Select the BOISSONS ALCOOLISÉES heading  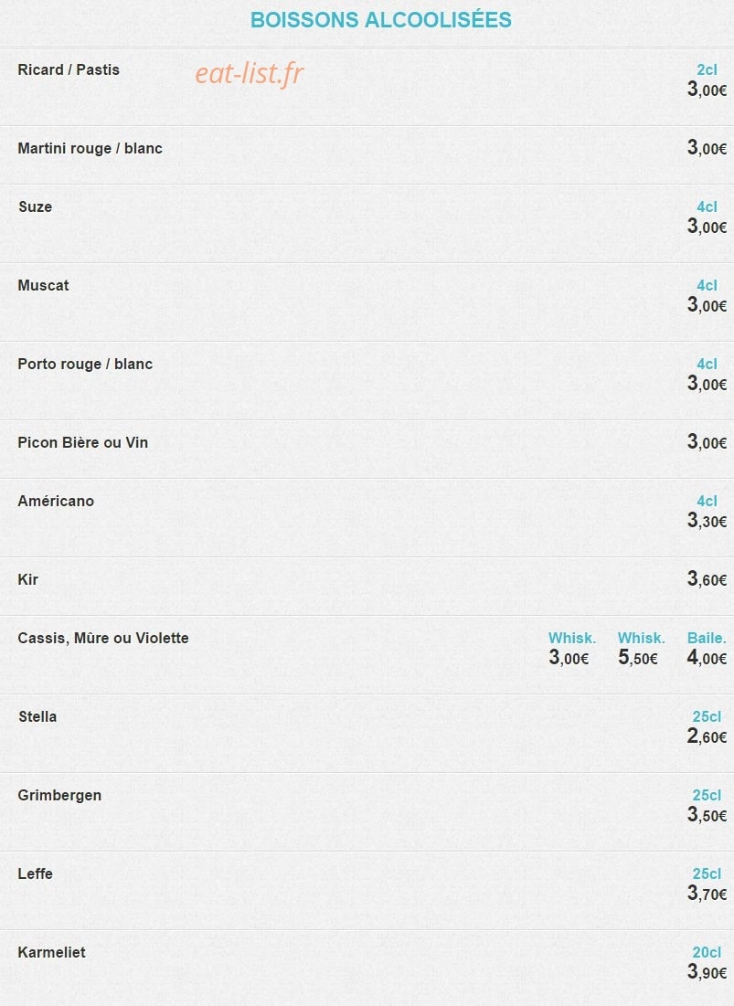click(381, 20)
